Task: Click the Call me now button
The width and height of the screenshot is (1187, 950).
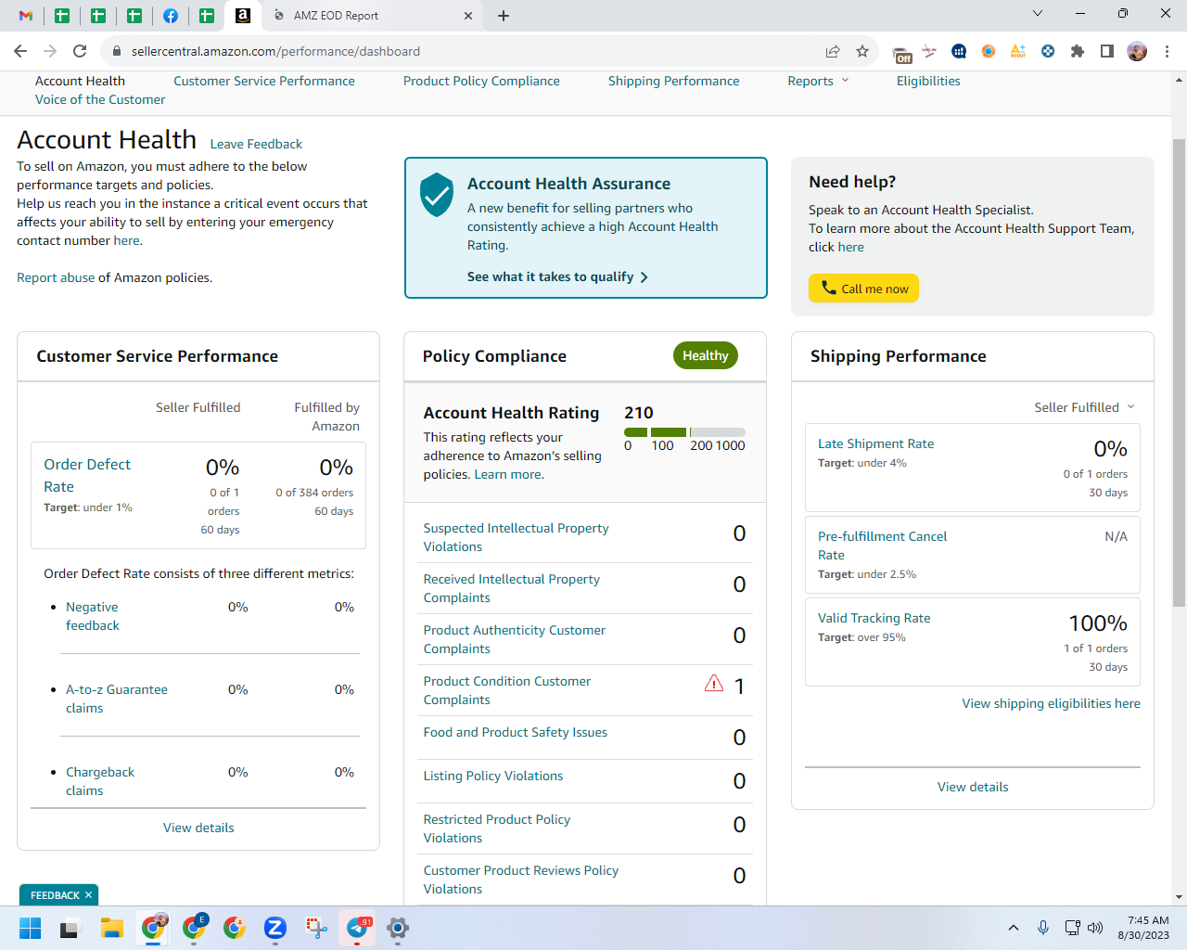Action: click(x=864, y=289)
